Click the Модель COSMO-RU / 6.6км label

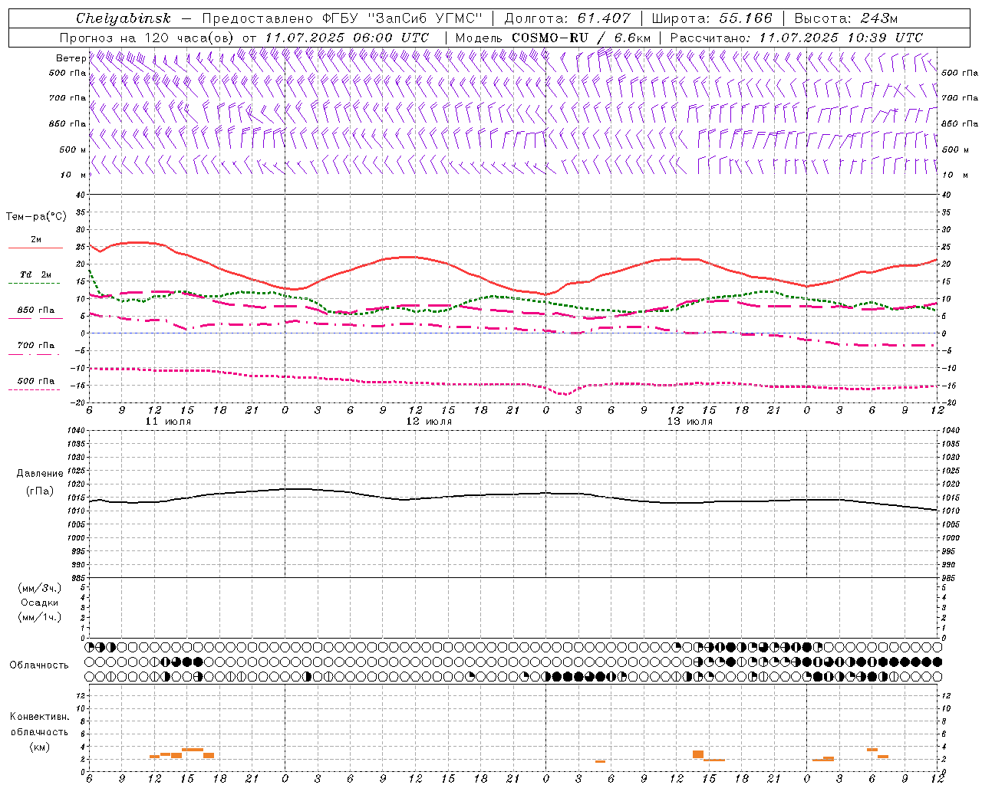553,38
